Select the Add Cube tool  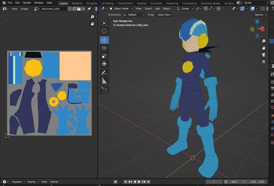click(104, 90)
